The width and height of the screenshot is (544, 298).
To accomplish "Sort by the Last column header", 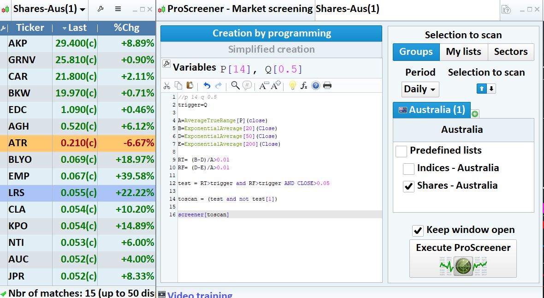I will (x=75, y=28).
